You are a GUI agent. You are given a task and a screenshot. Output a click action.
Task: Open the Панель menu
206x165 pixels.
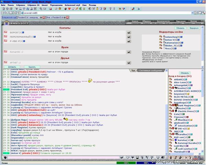(11, 5)
